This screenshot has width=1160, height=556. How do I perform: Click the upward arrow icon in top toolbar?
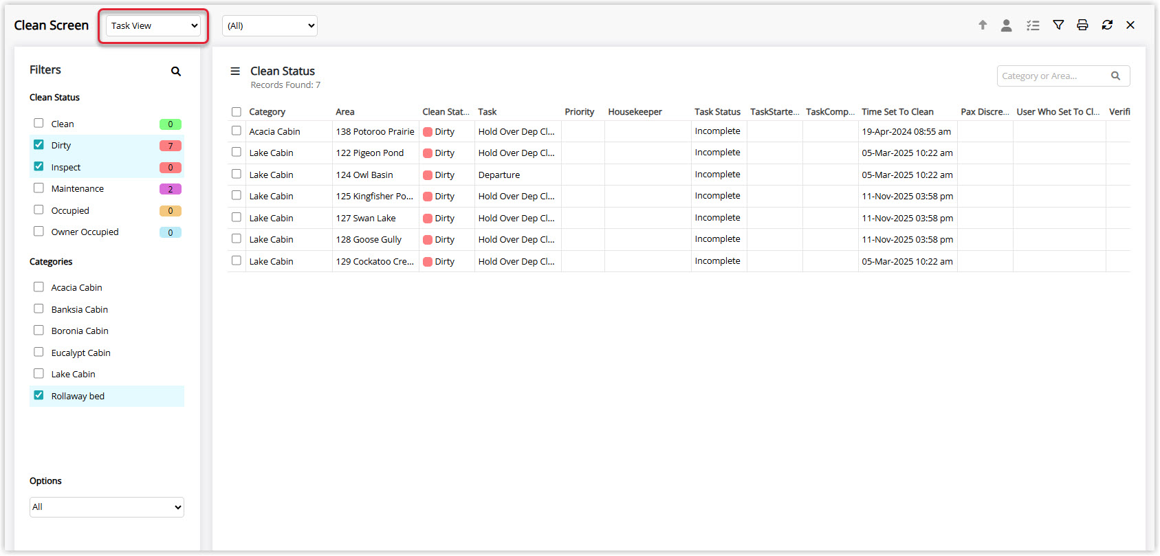coord(983,25)
